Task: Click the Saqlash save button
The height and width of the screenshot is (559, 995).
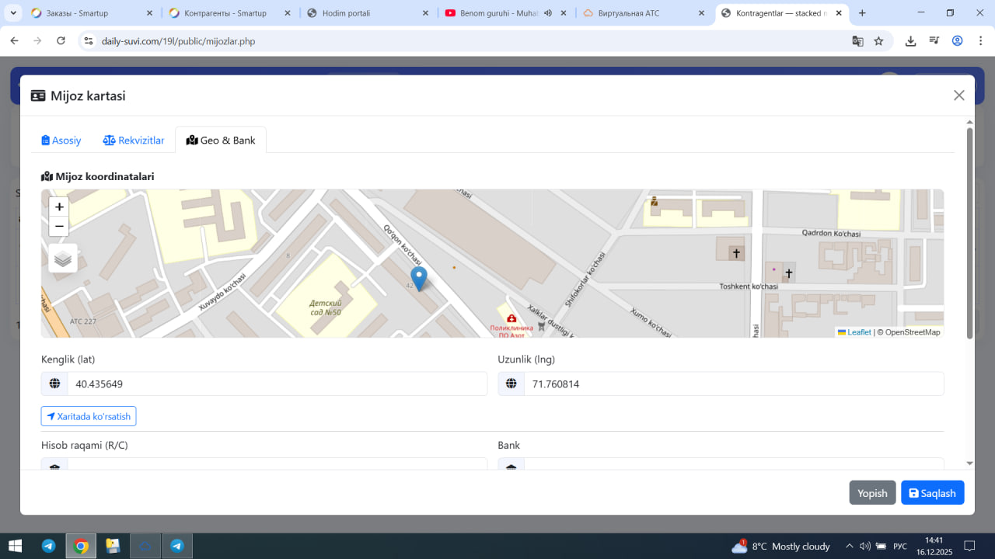Action: tap(932, 493)
